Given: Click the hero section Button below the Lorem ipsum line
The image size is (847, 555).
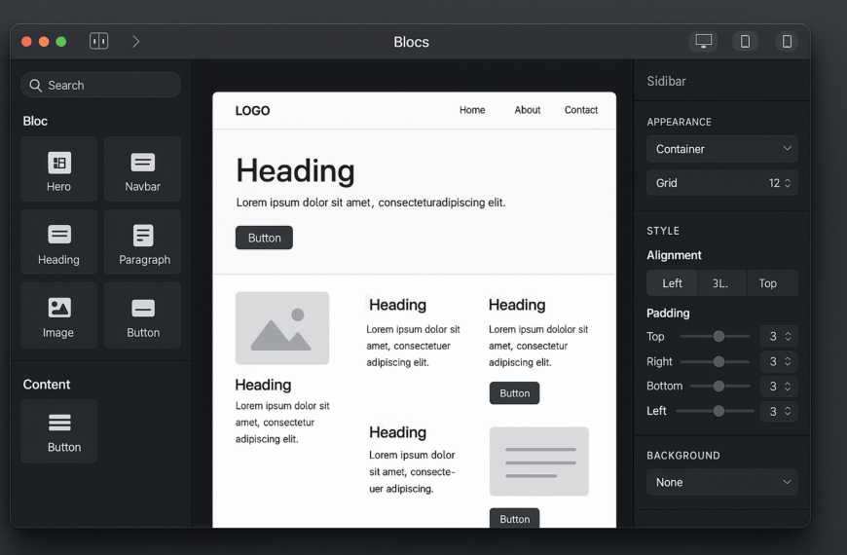Looking at the screenshot, I should 264,238.
